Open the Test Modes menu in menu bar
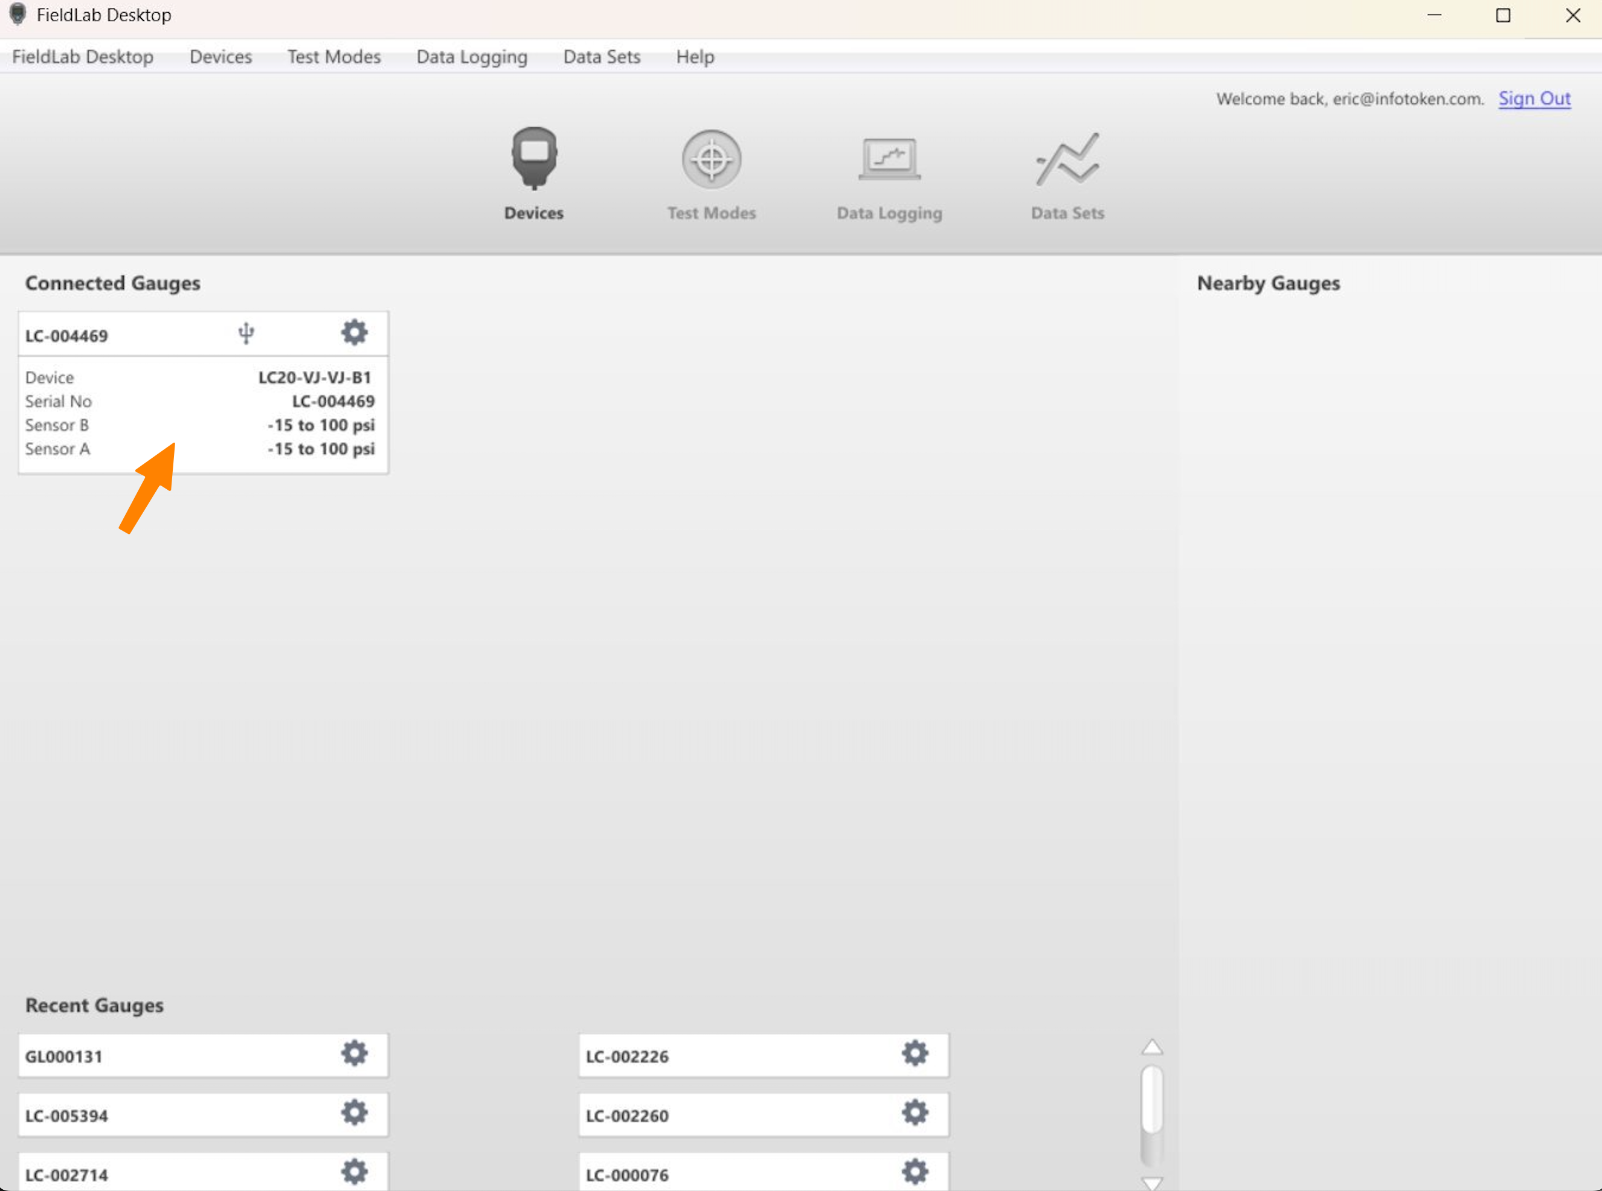This screenshot has width=1602, height=1191. click(334, 57)
